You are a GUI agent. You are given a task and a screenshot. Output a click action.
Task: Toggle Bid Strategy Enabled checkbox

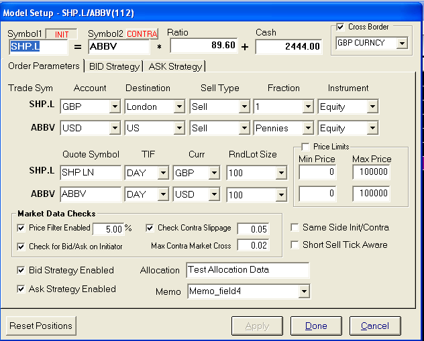click(21, 270)
